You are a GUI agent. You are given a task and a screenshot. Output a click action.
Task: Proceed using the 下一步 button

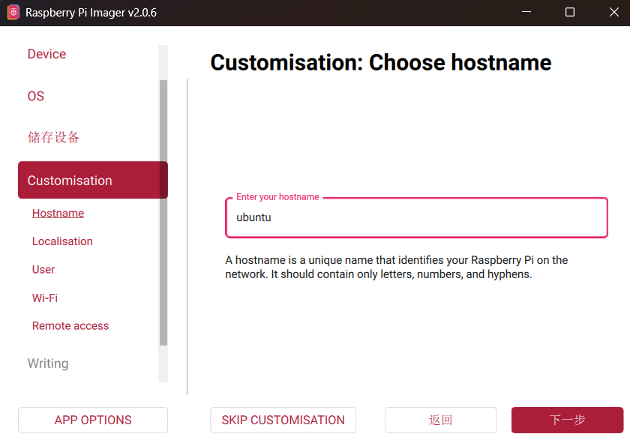coord(567,421)
